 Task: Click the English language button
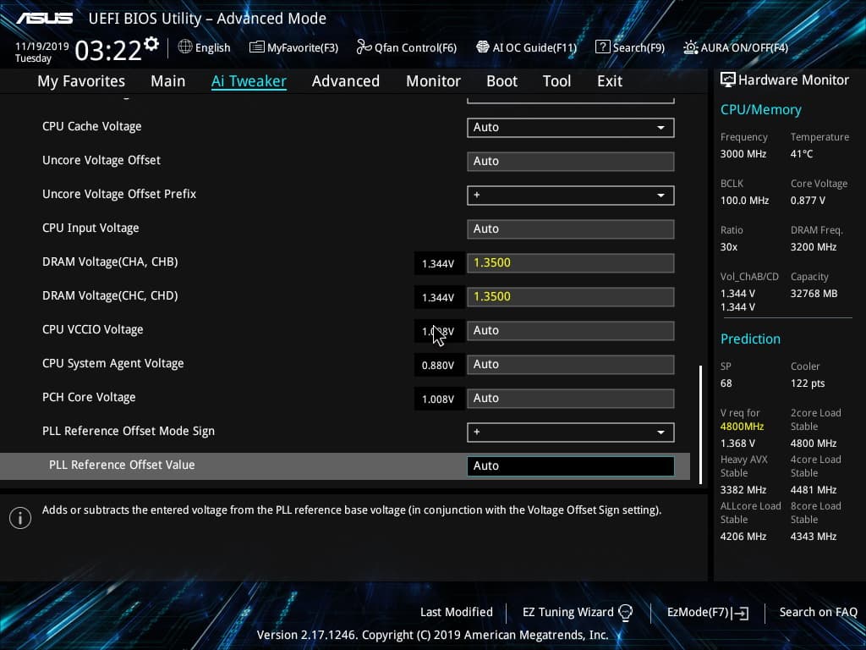[205, 47]
